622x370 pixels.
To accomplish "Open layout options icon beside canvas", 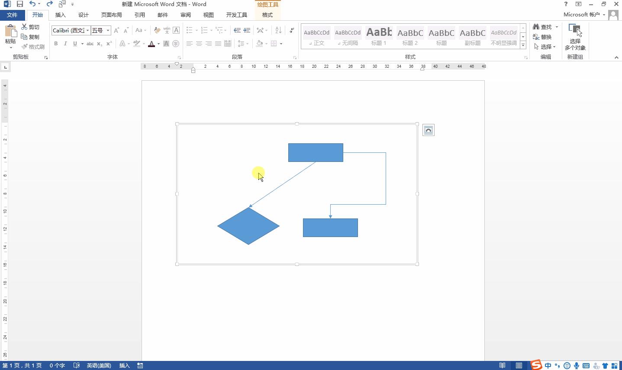I will (x=429, y=130).
